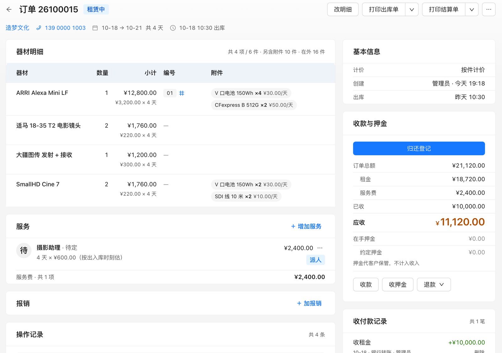Expand the 打印结算单 dropdown arrow

click(x=472, y=9)
